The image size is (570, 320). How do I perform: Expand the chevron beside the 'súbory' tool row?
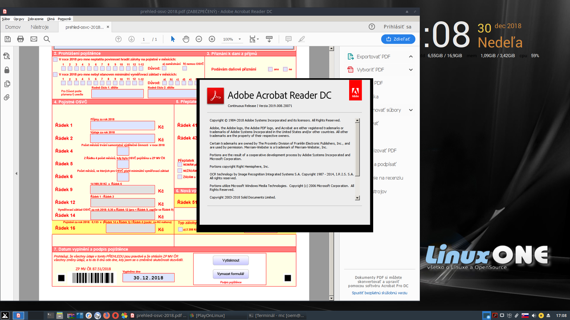click(x=411, y=110)
